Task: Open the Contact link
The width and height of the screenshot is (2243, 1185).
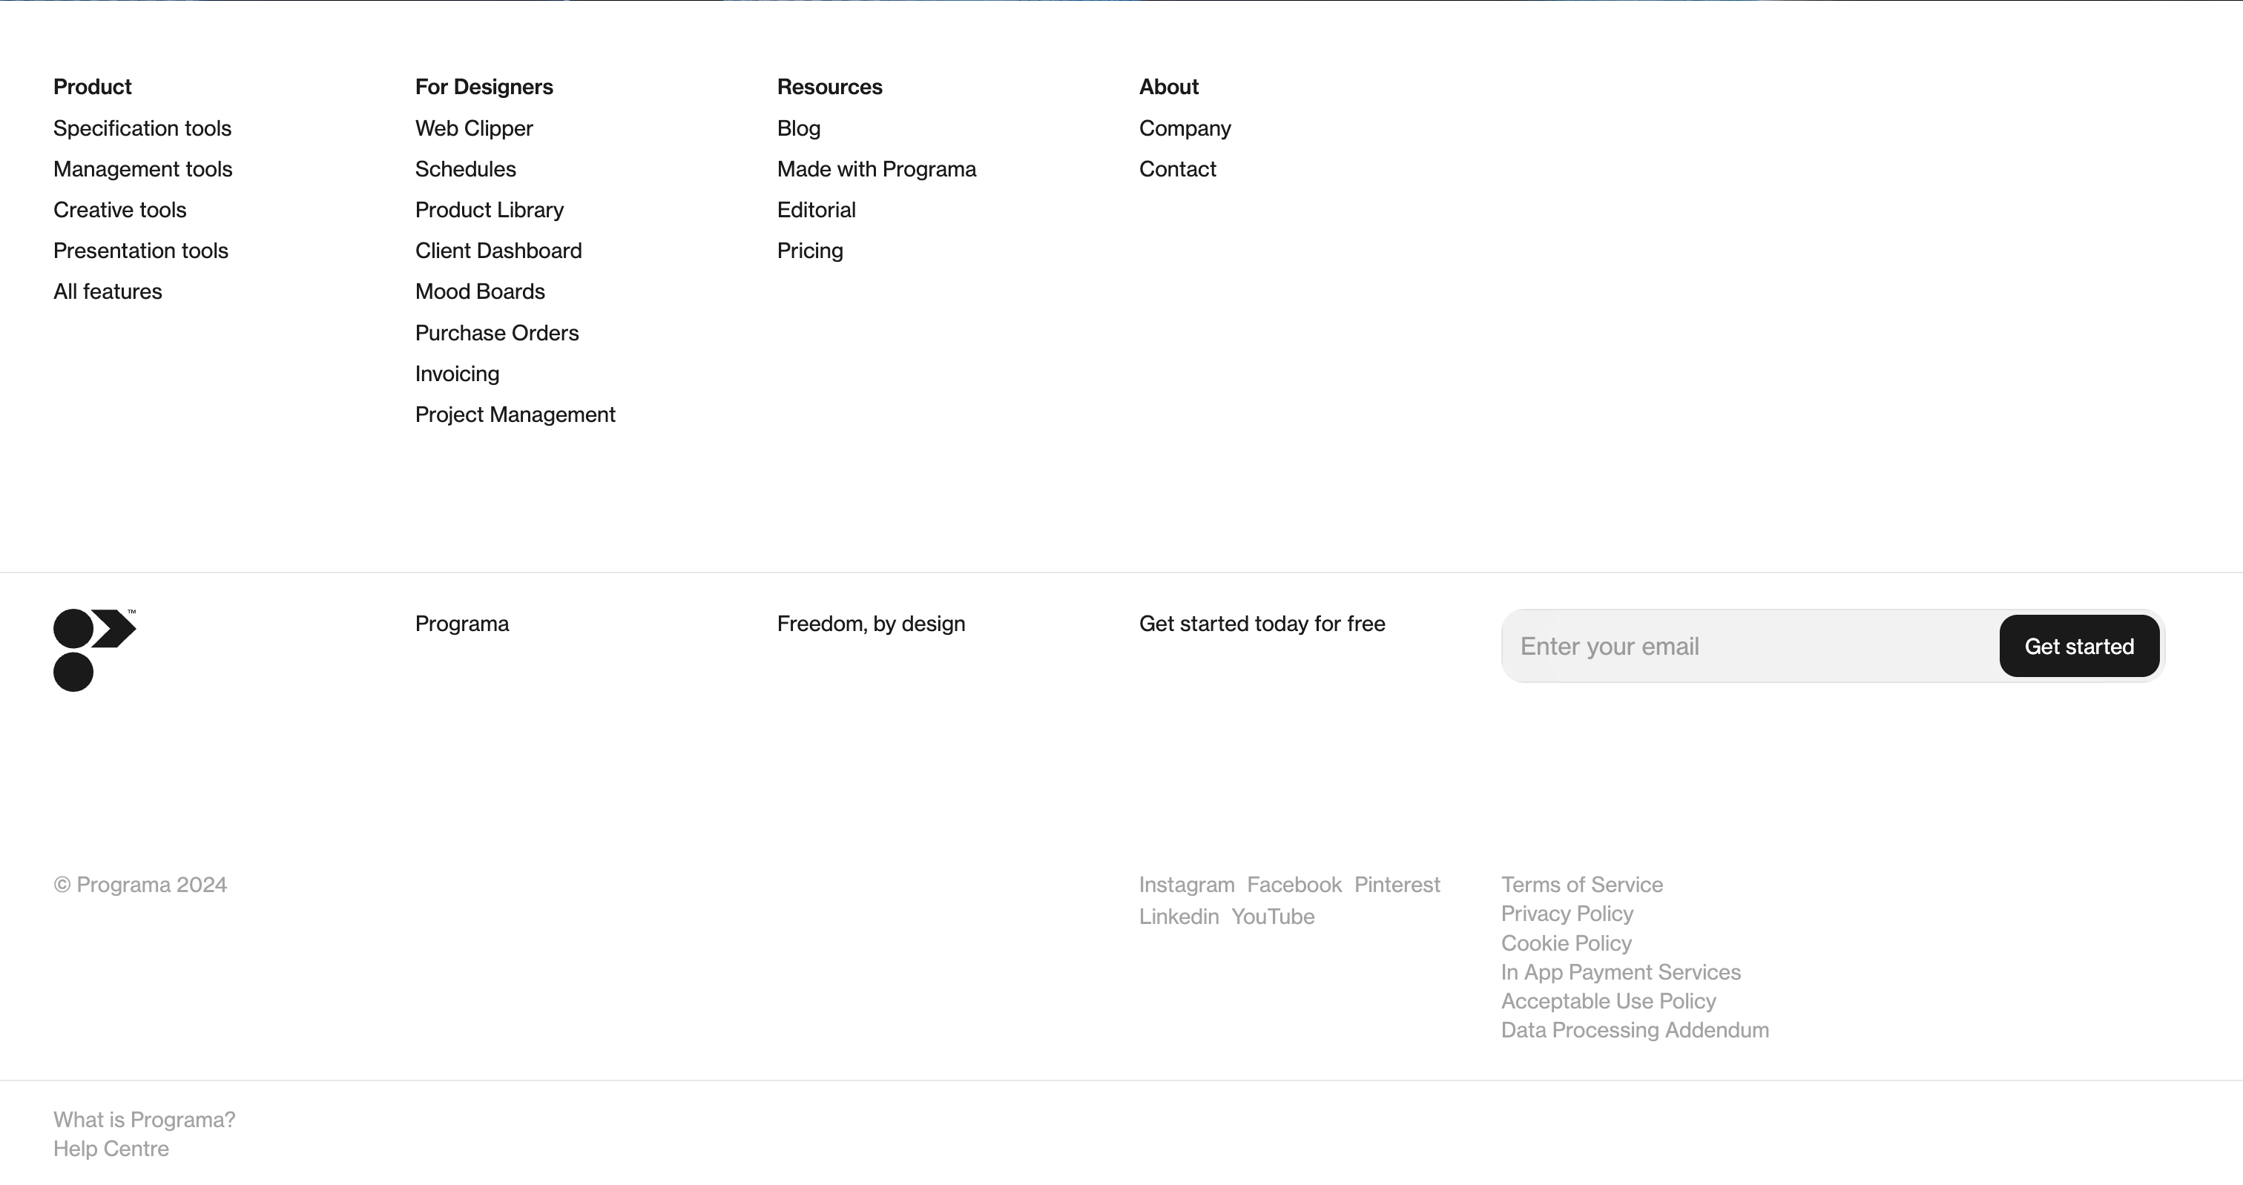Action: pyautogui.click(x=1177, y=169)
